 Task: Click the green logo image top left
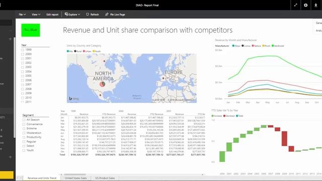point(31,30)
